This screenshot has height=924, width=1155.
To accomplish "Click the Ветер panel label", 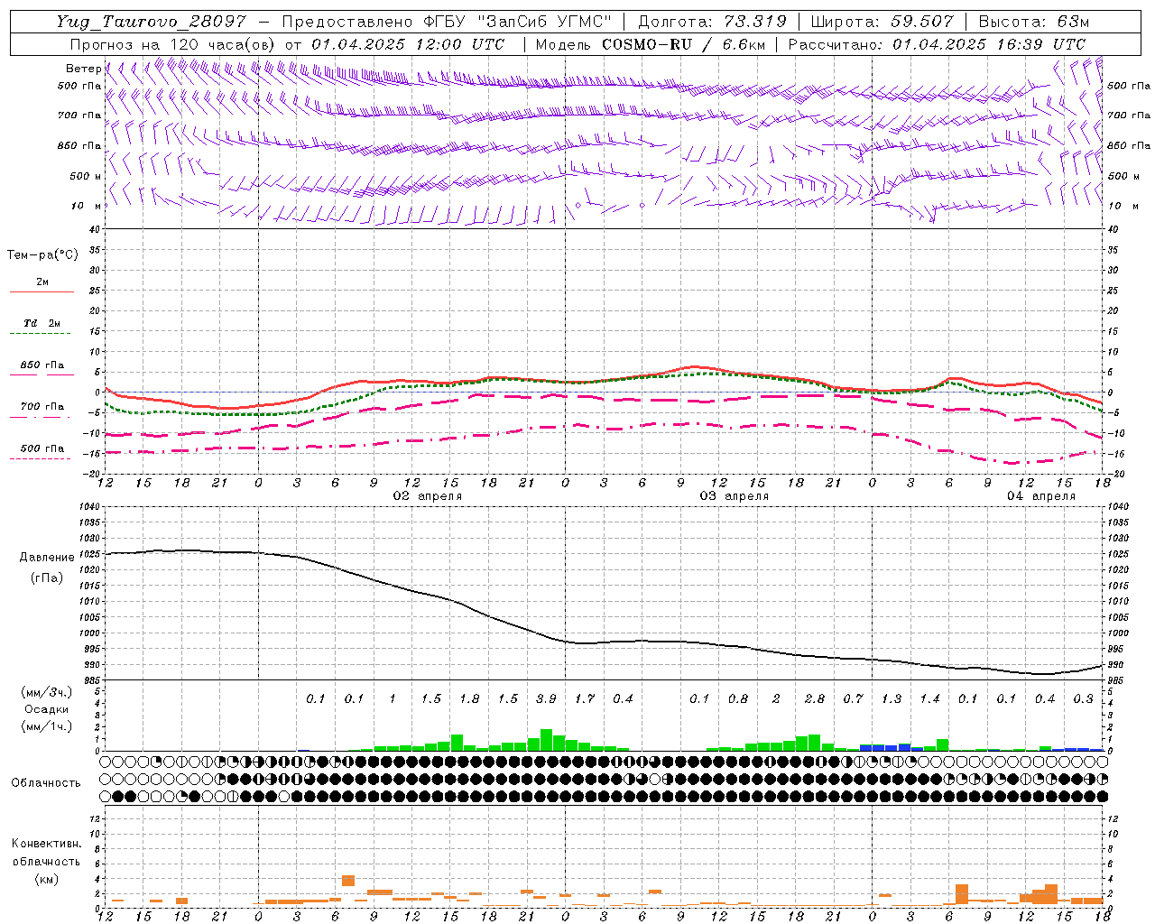I will pyautogui.click(x=83, y=69).
